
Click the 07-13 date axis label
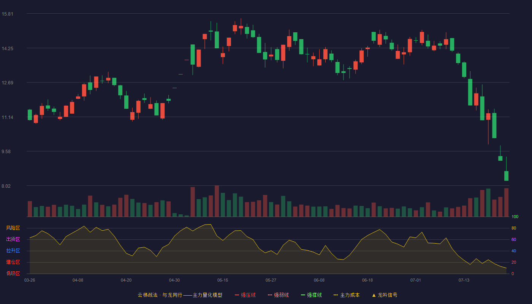pos(464,280)
